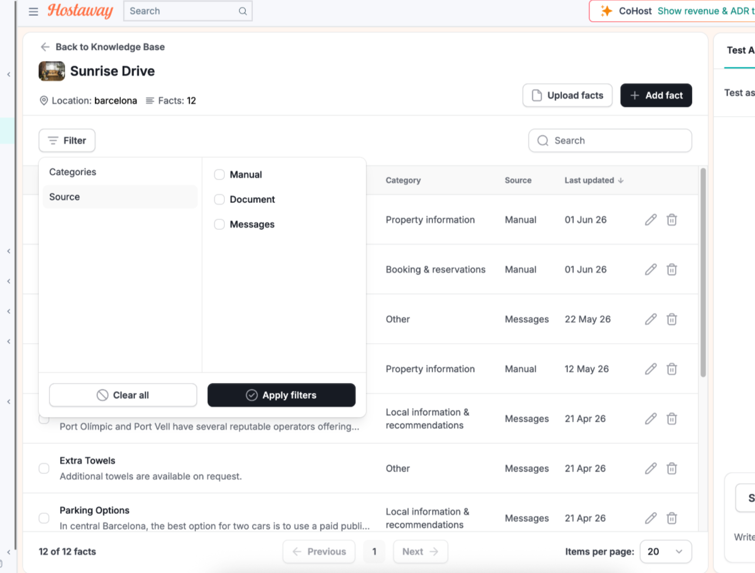755x573 pixels.
Task: Toggle the Filter dropdown button
Action: click(x=67, y=141)
